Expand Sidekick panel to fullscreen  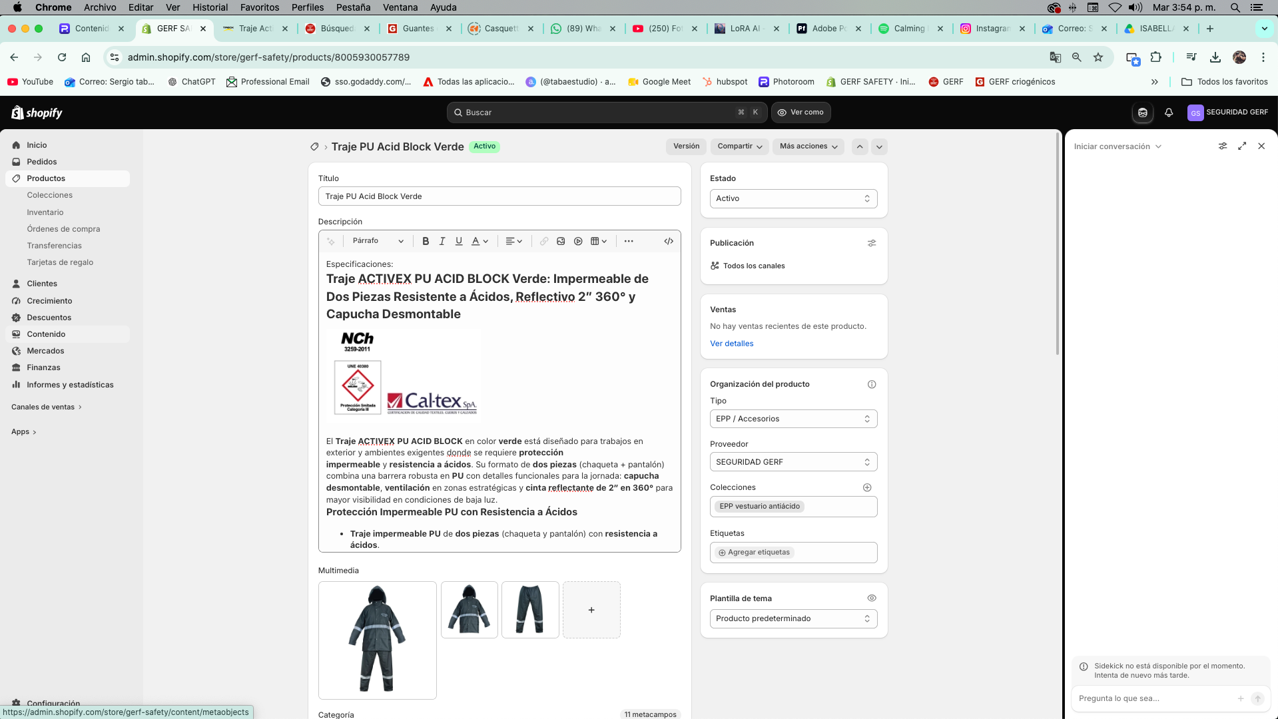coord(1242,146)
